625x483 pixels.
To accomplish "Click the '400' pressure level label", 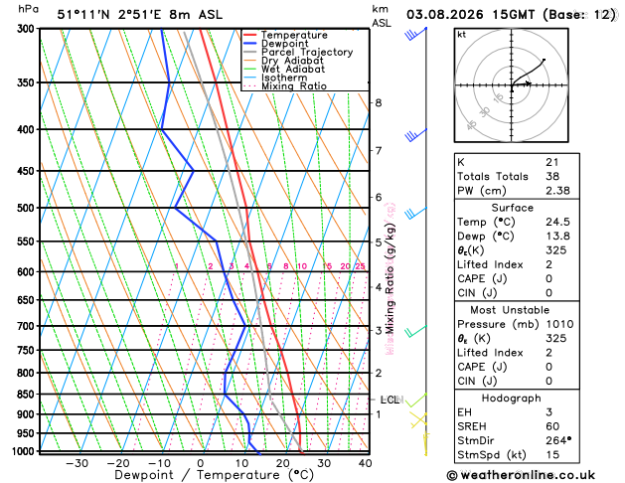I will pos(28,129).
